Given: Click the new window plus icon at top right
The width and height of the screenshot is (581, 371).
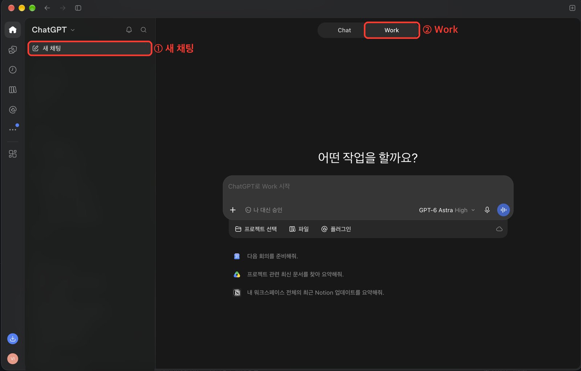Looking at the screenshot, I should coord(572,8).
